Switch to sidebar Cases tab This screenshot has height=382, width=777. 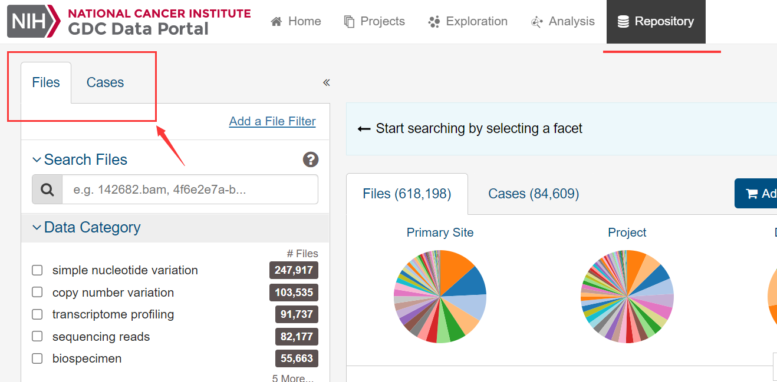pyautogui.click(x=105, y=82)
